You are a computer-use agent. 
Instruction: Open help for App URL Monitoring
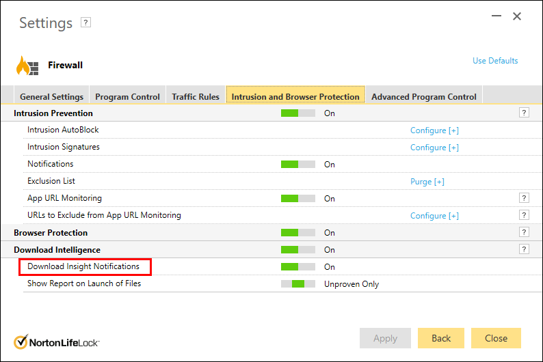point(524,198)
